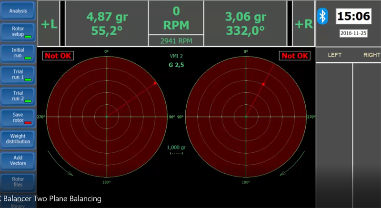The height and width of the screenshot is (208, 381).
Task: Select the LEFT column header
Action: (335, 55)
